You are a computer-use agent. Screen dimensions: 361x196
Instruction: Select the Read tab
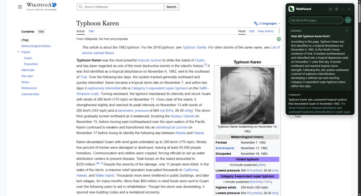coord(242,31)
